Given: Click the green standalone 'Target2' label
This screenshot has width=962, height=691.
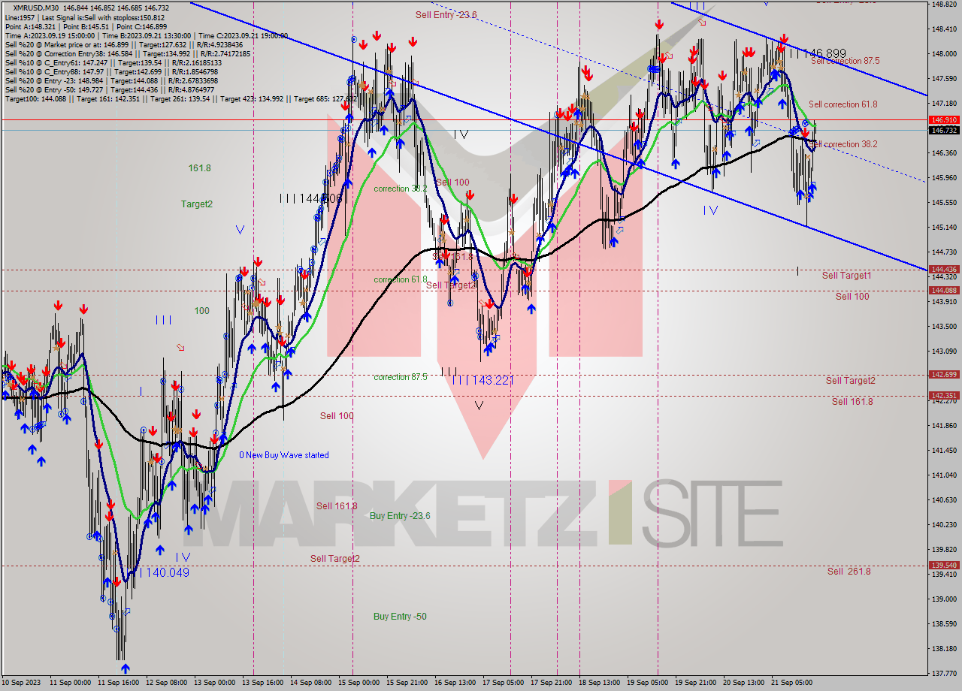Looking at the screenshot, I should point(197,204).
